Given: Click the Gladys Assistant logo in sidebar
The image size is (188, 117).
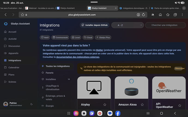Looking at the screenshot, I should click(6, 24).
